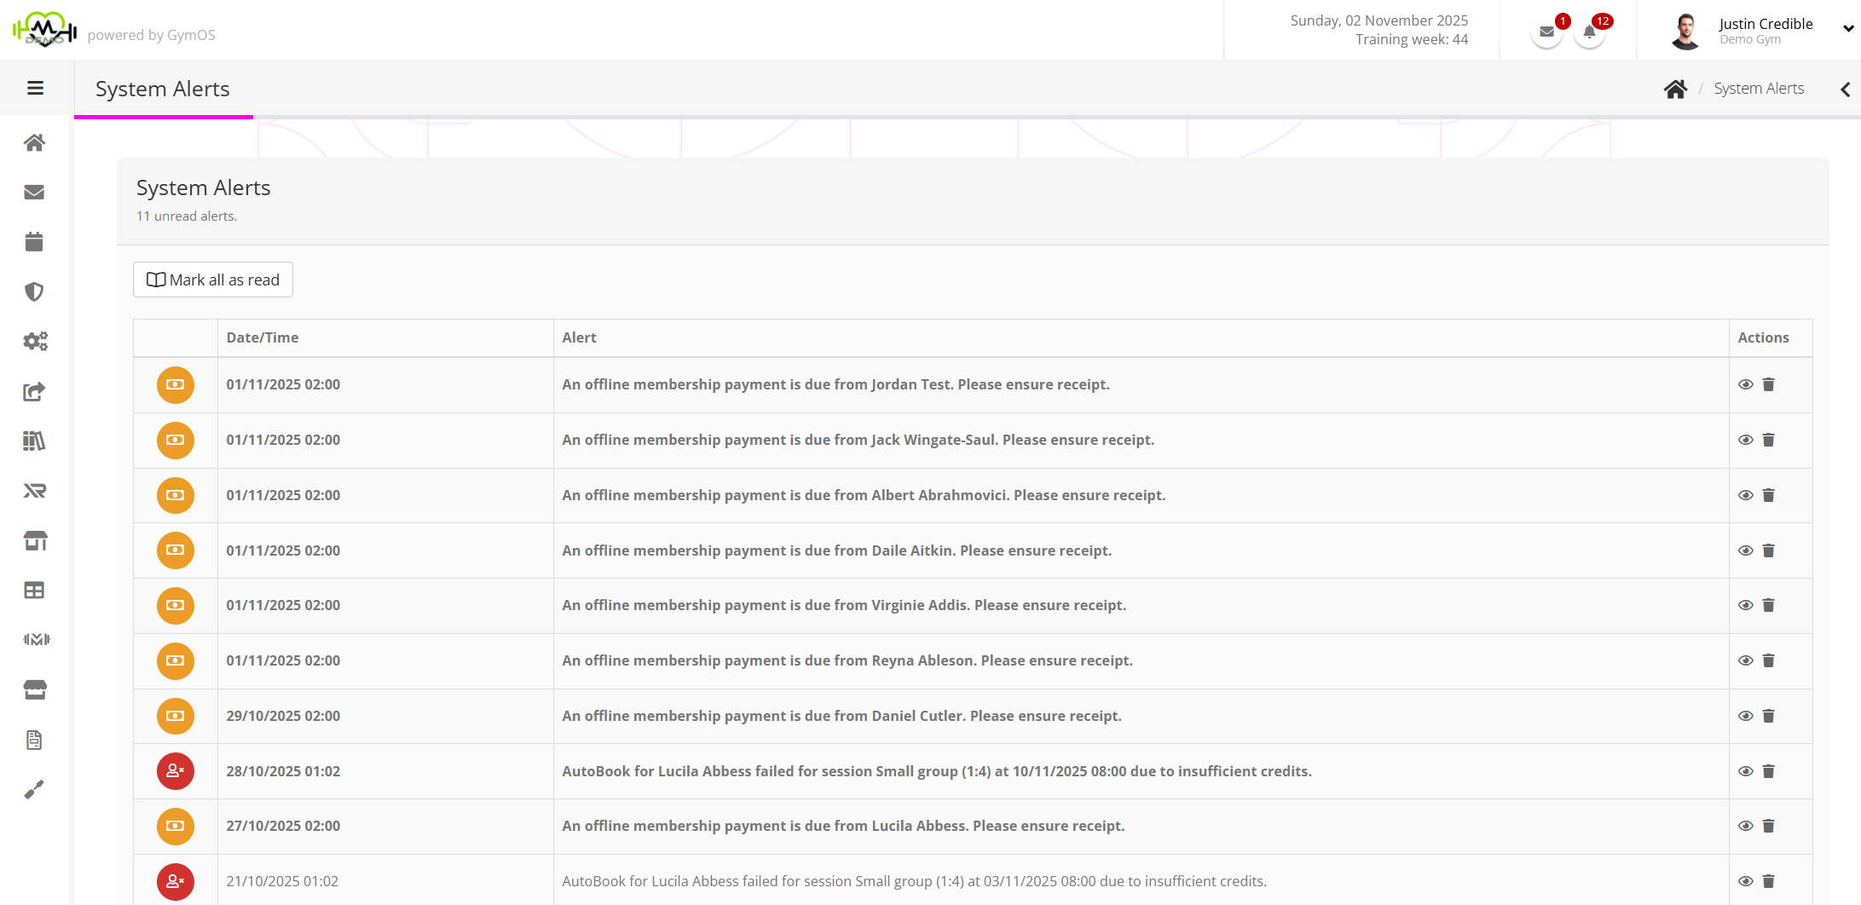Click the calendar icon in left sidebar
Image resolution: width=1861 pixels, height=905 pixels.
pyautogui.click(x=34, y=242)
